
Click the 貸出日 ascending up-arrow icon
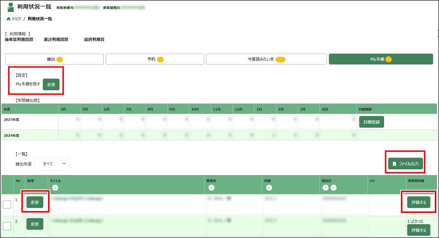[326, 188]
